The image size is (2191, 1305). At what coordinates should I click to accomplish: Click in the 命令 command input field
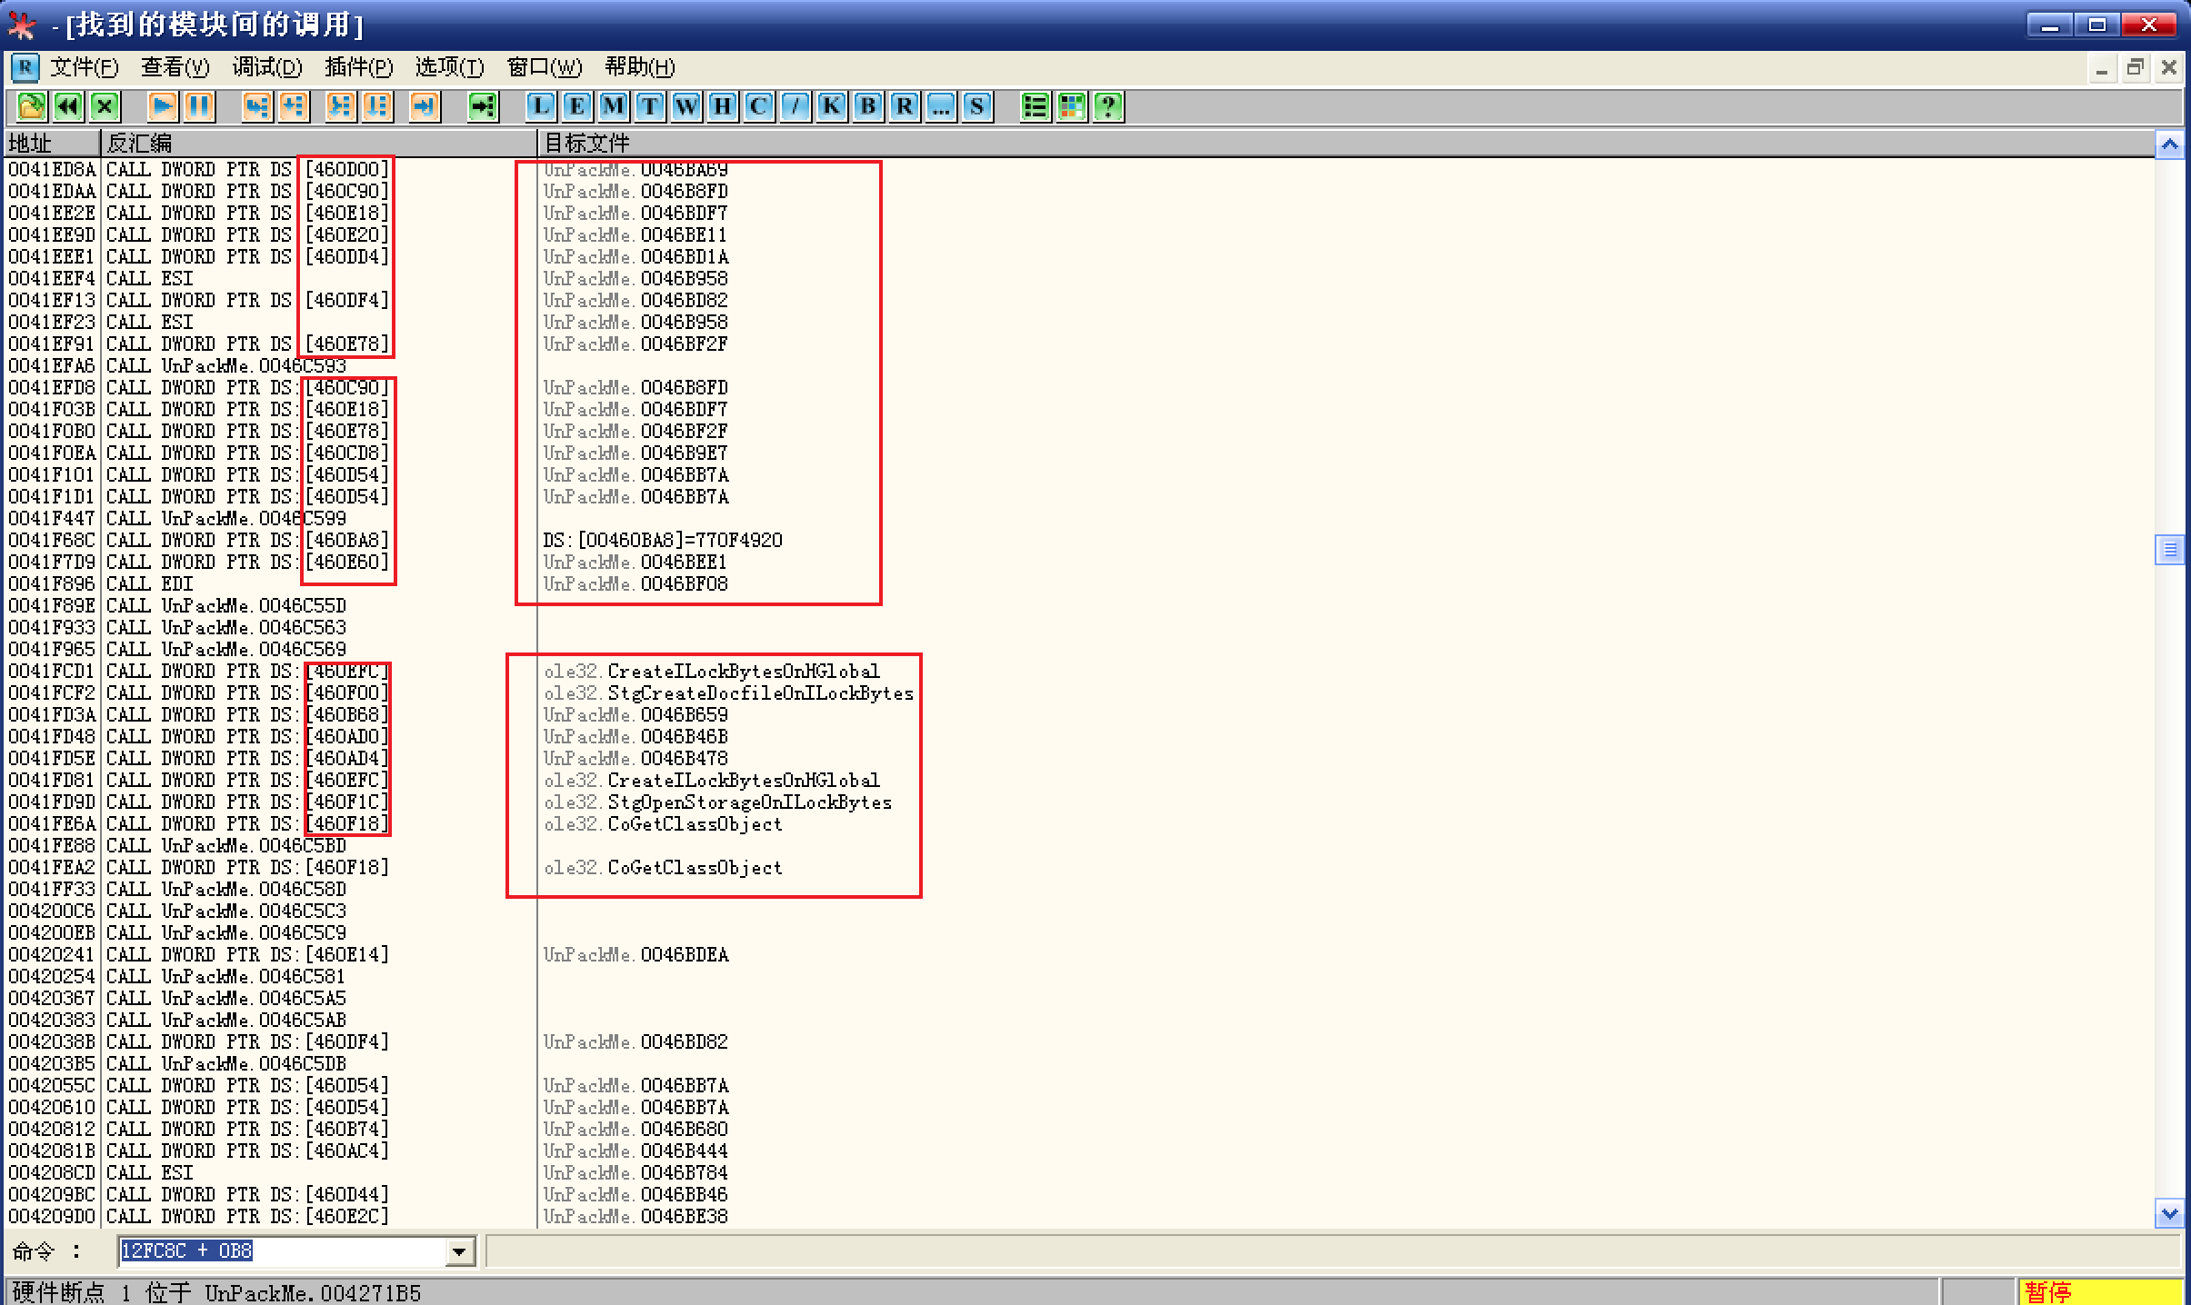click(282, 1251)
